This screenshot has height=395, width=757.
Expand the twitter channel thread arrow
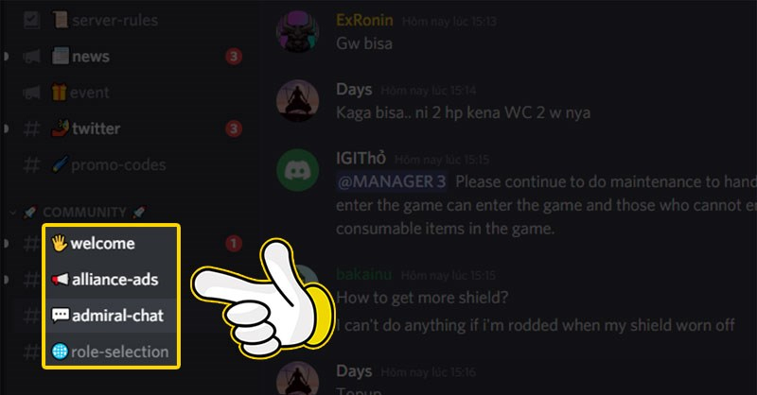pos(7,129)
